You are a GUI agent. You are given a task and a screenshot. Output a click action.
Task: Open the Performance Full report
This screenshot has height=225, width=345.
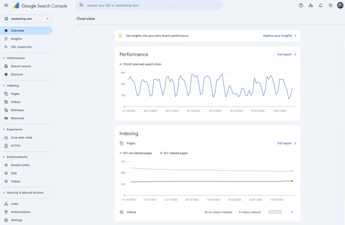(x=284, y=54)
